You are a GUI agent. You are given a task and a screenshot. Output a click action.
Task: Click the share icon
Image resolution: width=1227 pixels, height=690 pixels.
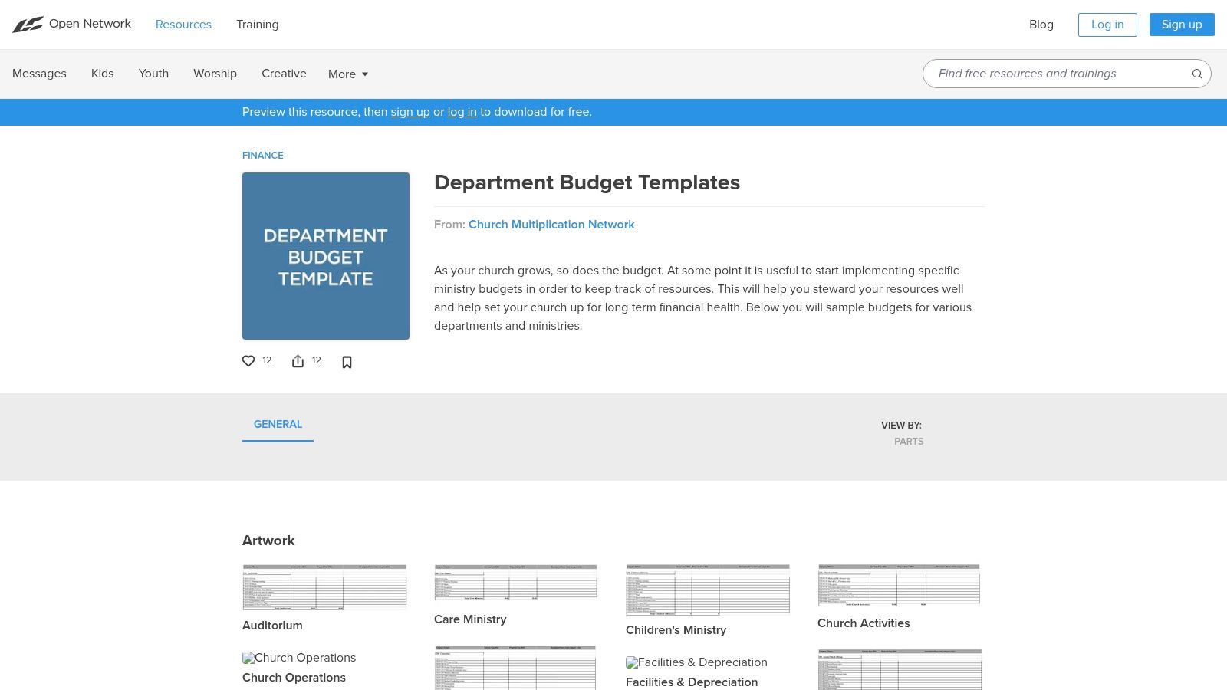tap(298, 361)
